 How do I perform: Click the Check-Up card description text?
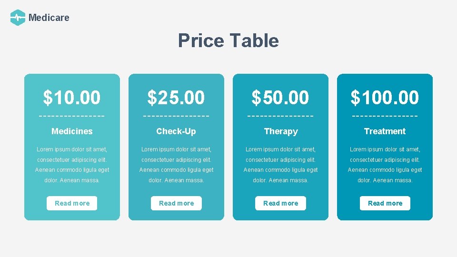click(x=176, y=165)
